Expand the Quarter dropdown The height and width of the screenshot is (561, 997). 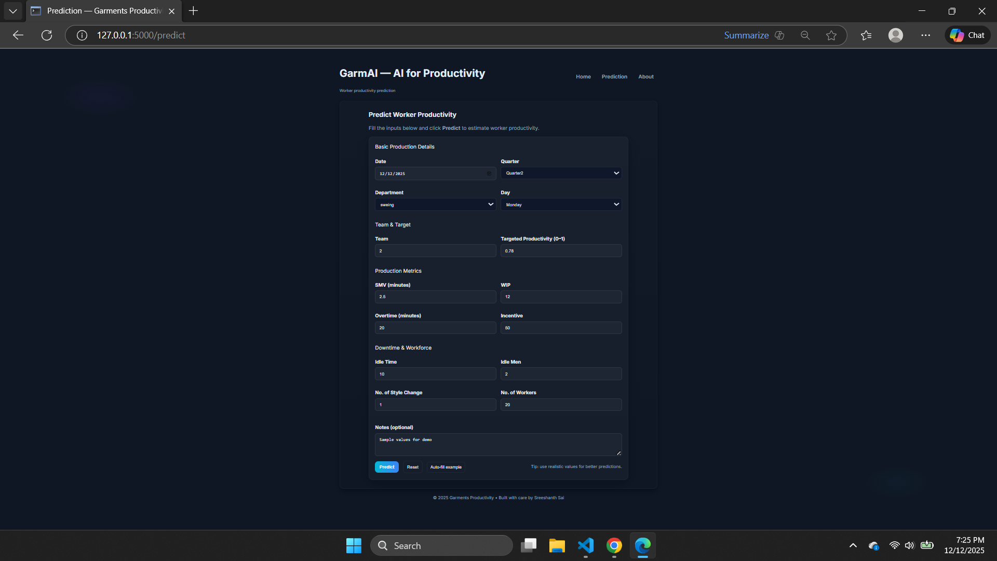tap(561, 173)
